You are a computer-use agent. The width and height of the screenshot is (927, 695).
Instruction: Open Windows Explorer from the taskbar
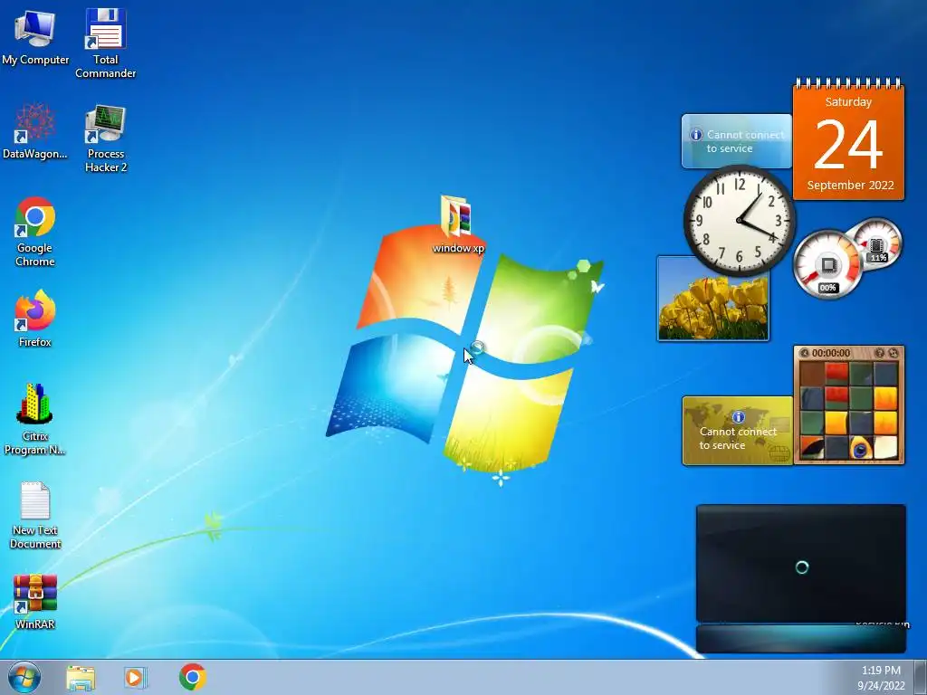pos(81,678)
